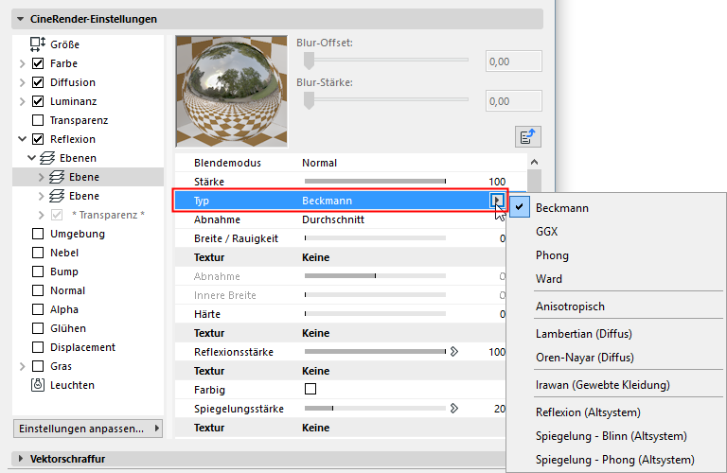
Task: Click the Spiegelungsstärke diamond icon
Action: 454,408
